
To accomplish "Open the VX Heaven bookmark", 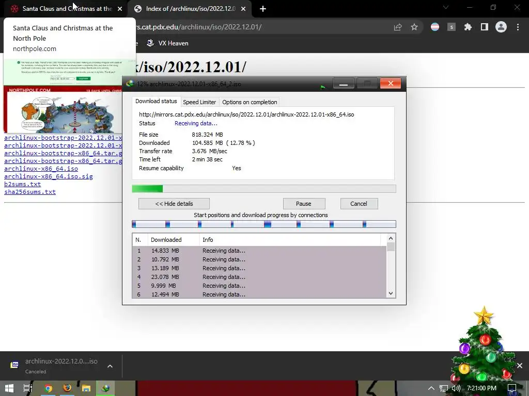I will pos(167,43).
